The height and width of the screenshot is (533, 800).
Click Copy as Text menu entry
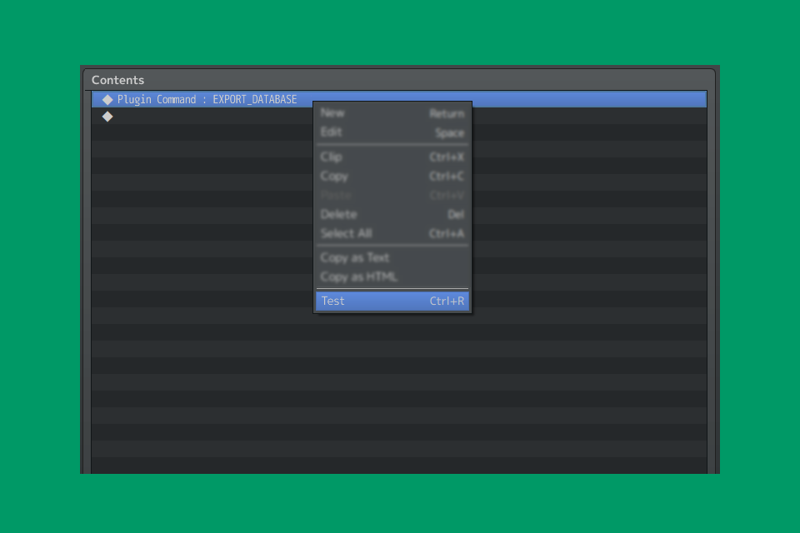392,257
